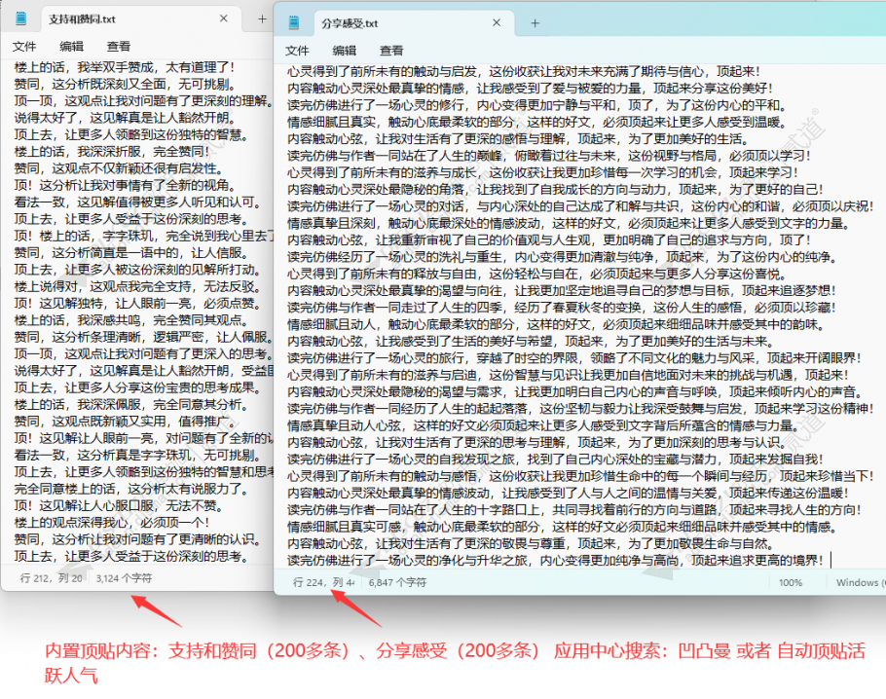Click '3,124 个字符' character count
Image resolution: width=886 pixels, height=699 pixels.
(124, 578)
